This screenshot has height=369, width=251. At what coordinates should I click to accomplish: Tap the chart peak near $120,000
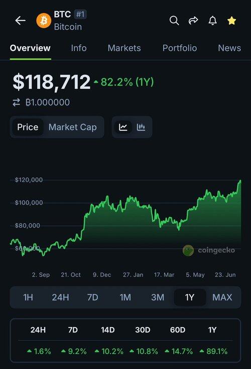click(240, 181)
